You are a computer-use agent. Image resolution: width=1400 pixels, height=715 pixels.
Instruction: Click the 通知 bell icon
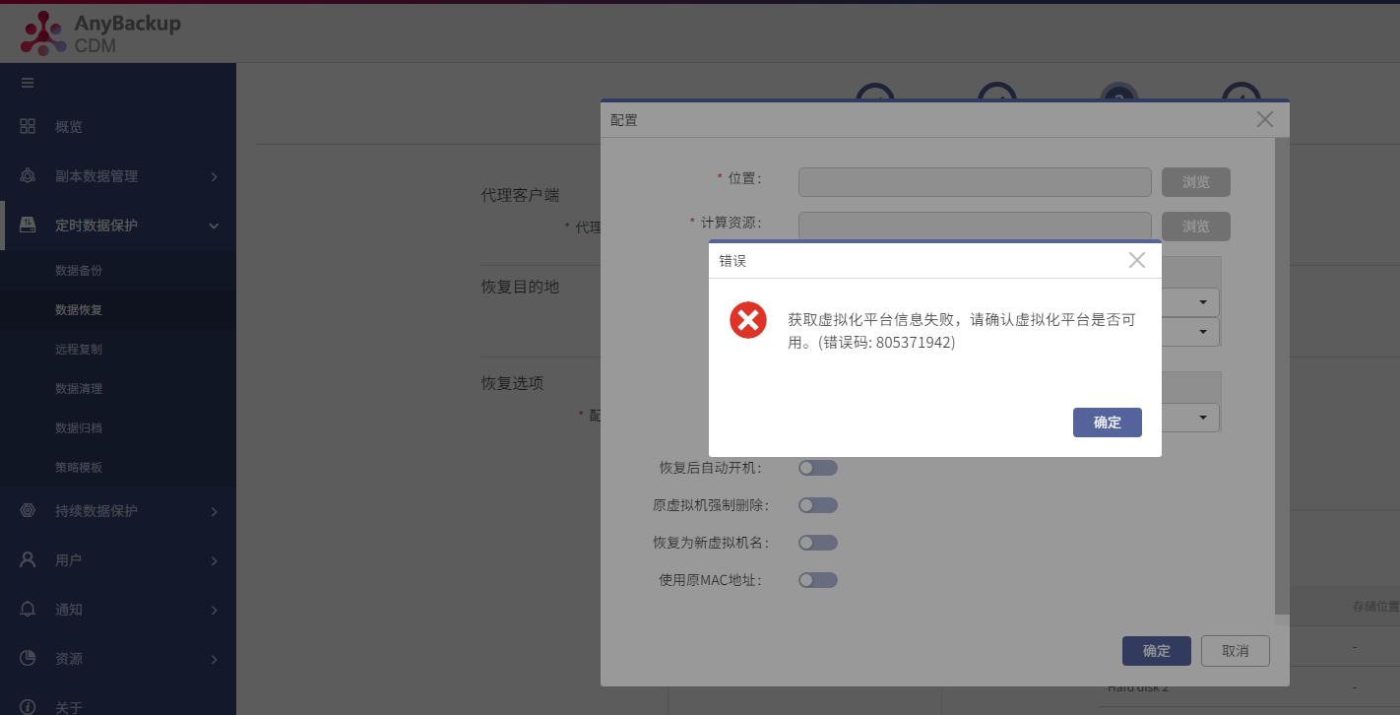click(28, 609)
